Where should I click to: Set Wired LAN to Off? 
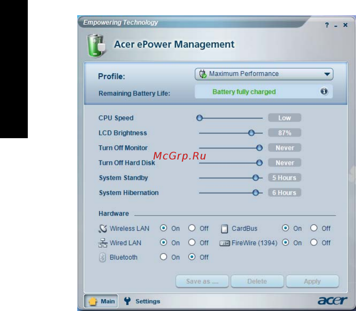click(x=192, y=242)
